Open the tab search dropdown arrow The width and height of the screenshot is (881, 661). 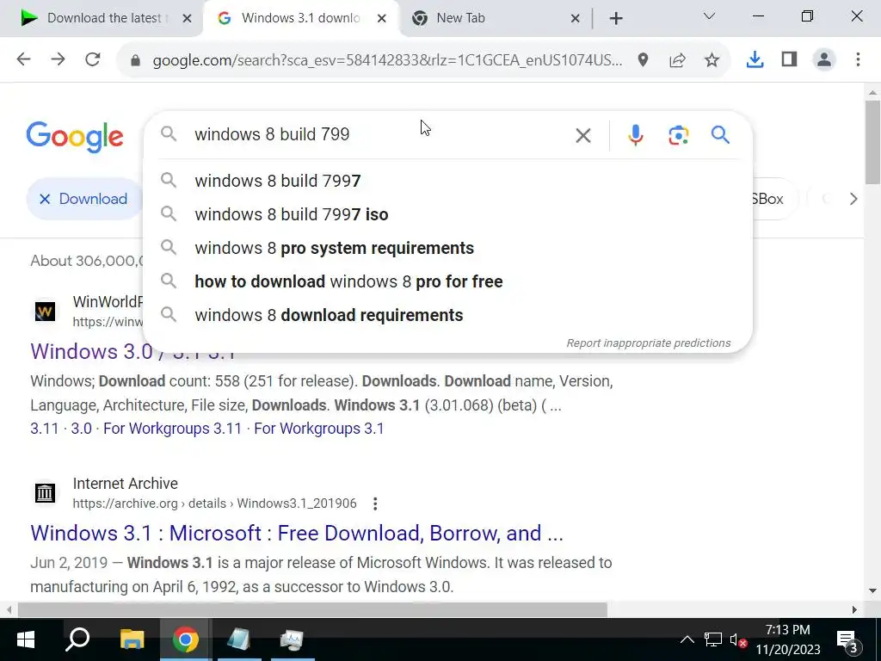coord(709,16)
